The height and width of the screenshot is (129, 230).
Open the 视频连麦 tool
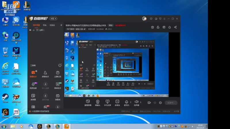33,85
